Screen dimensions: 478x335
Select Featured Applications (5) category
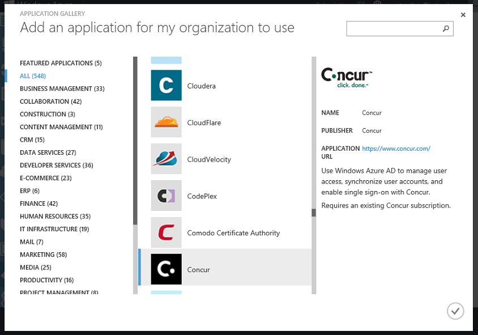[61, 63]
